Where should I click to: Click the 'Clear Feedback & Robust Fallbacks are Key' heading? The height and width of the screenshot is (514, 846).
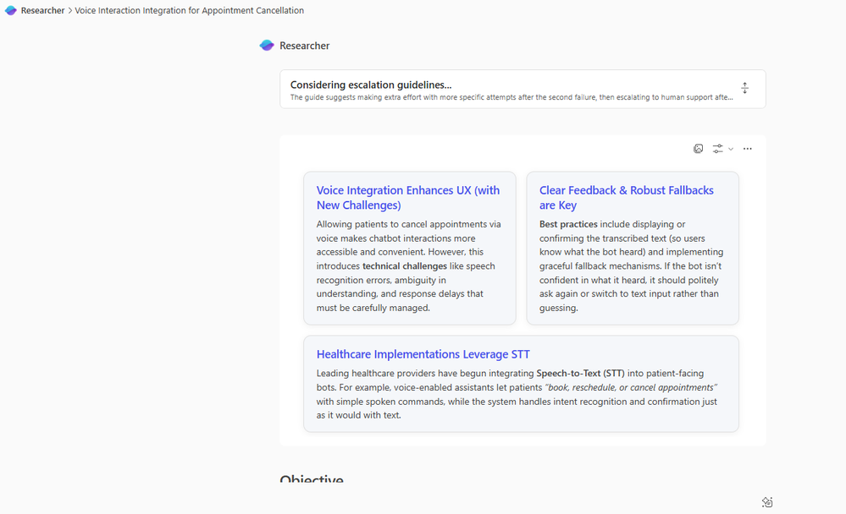[x=627, y=198]
